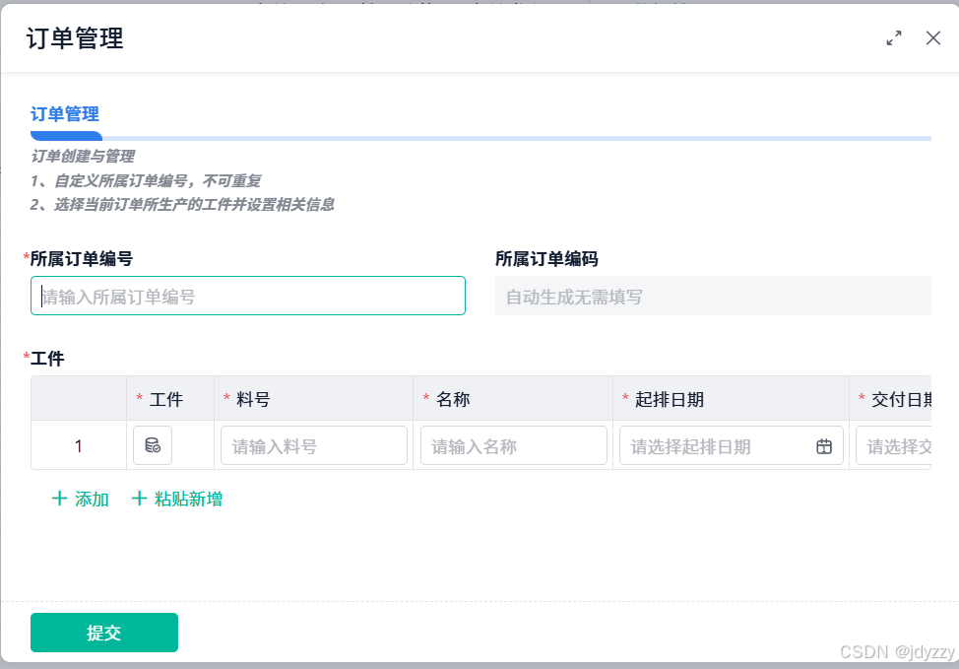Click the 订单创建与管理 description line
The width and height of the screenshot is (959, 669).
click(83, 156)
